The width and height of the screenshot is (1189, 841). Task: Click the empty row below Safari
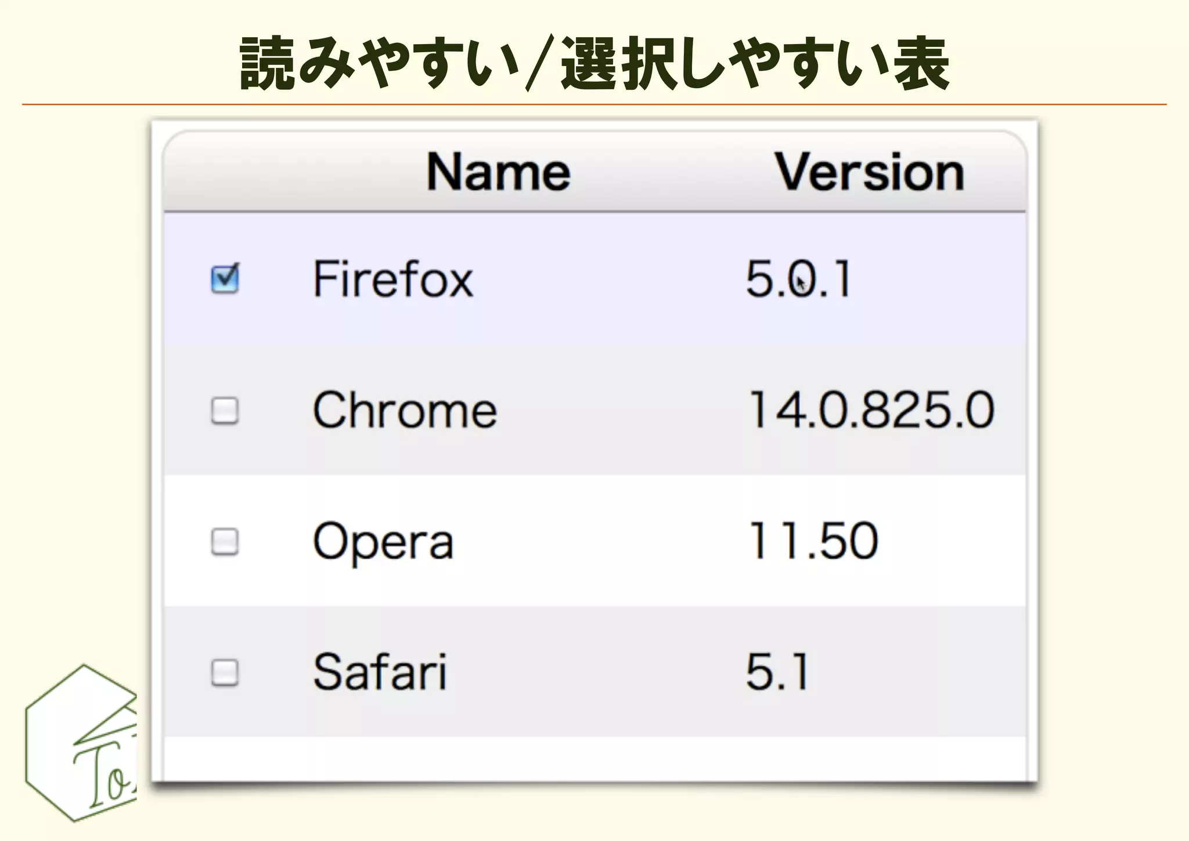594,759
